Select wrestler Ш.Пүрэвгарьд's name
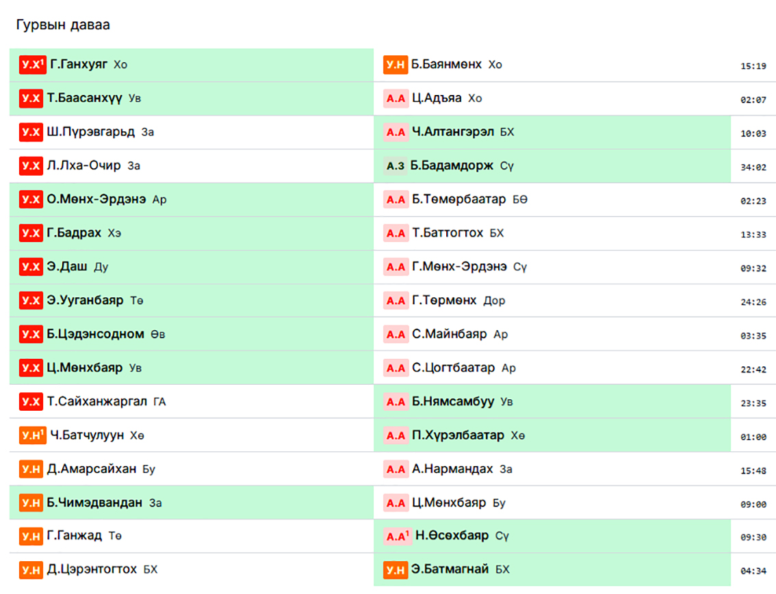Screen dimensions: 776x594 [90, 132]
